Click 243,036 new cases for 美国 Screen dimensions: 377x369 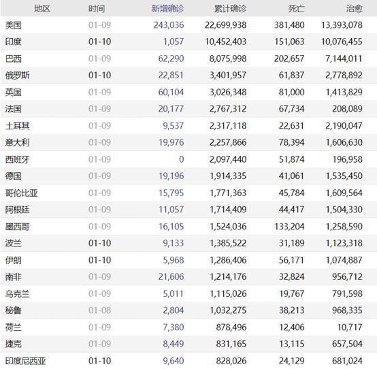coord(169,25)
